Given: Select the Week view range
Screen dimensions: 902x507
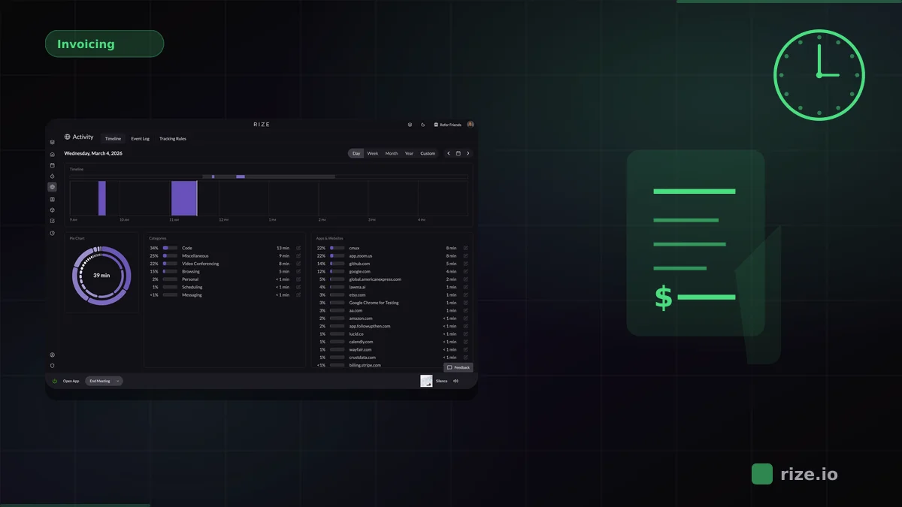Looking at the screenshot, I should point(372,153).
